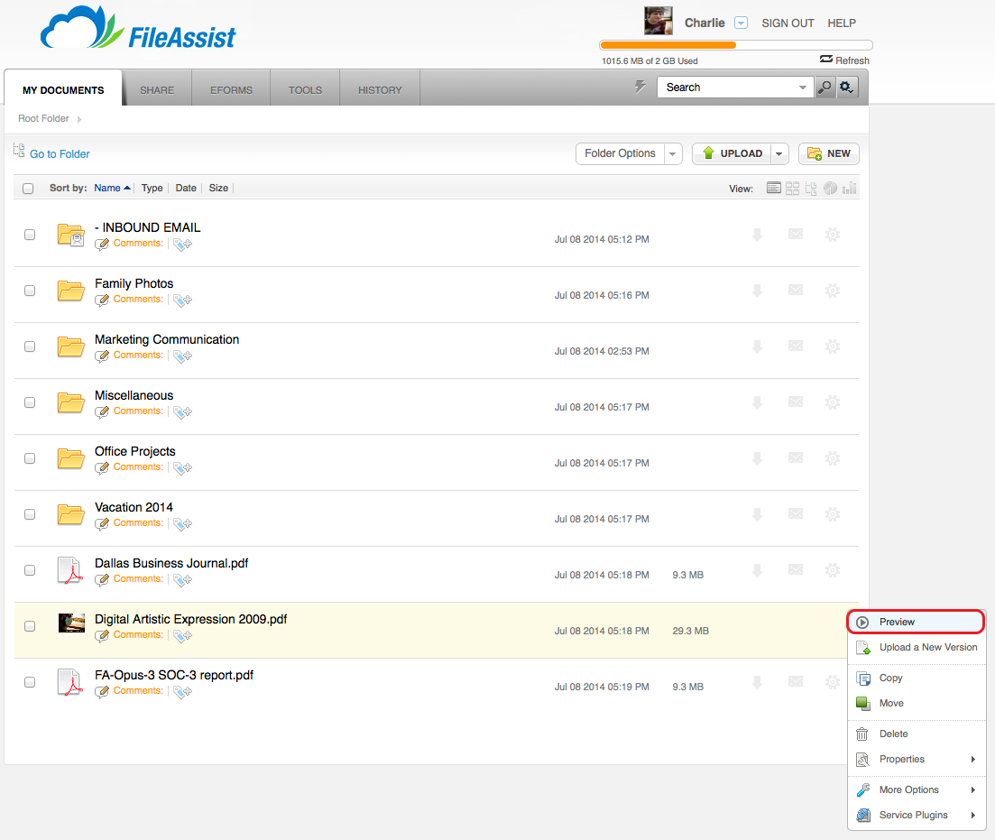Open gear options for Marketing Communication
Screen dimensions: 995x840
tap(833, 346)
